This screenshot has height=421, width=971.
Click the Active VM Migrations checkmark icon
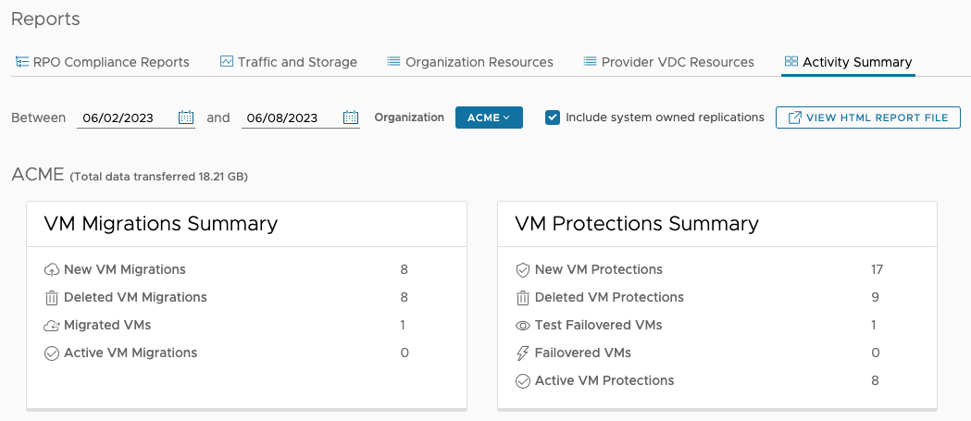(x=52, y=353)
